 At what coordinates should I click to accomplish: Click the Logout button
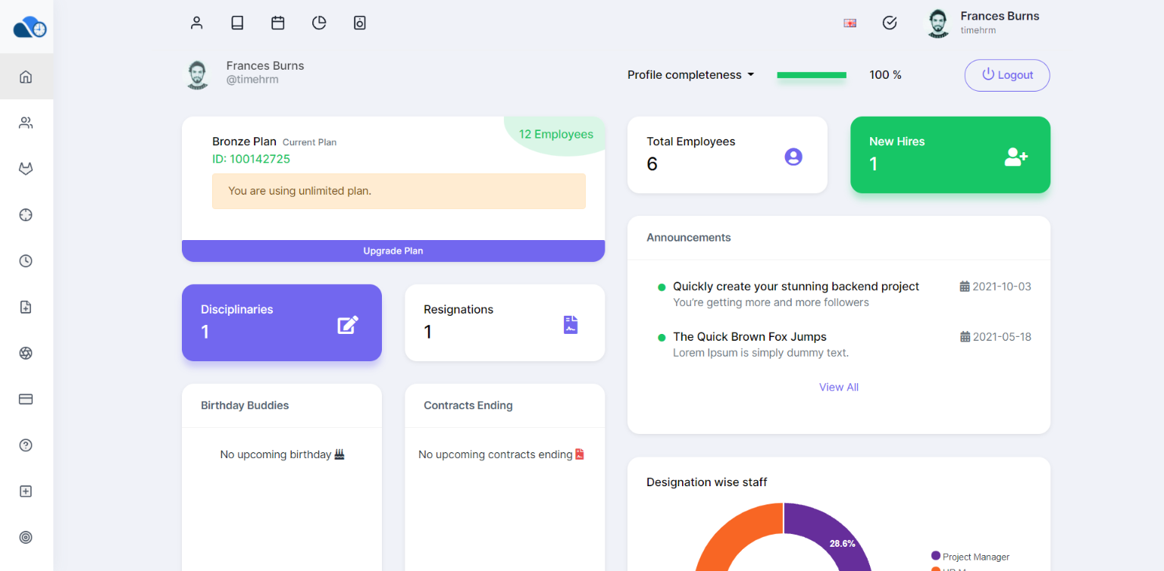tap(1006, 75)
